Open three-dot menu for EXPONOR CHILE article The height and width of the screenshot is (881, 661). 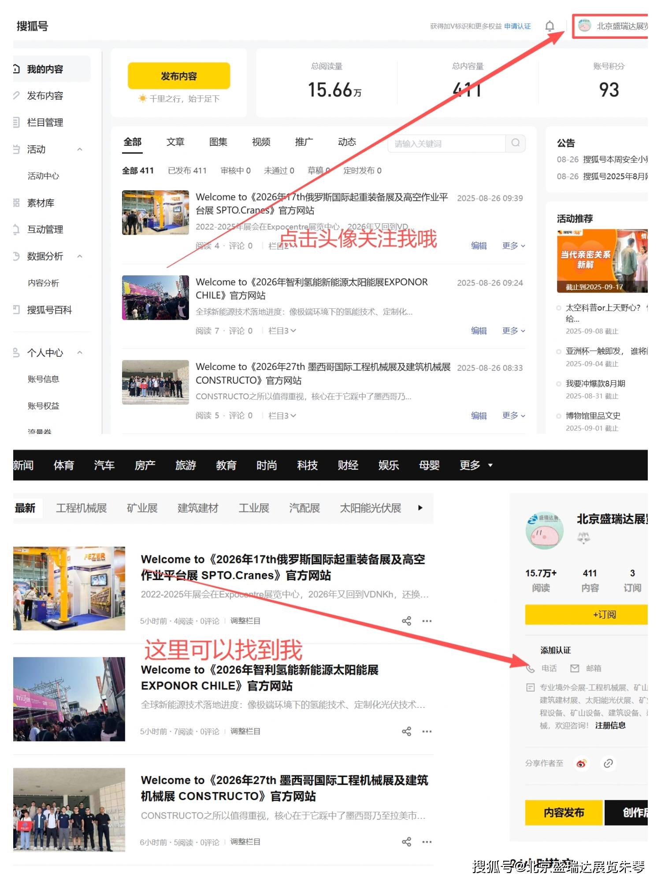click(427, 731)
